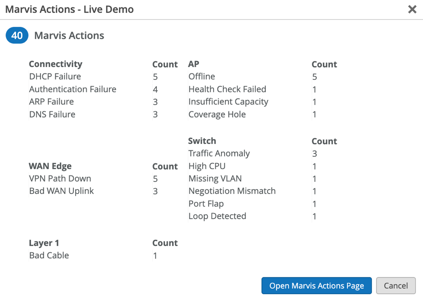Choose Negotiation Mismatch under Switch

coord(232,191)
